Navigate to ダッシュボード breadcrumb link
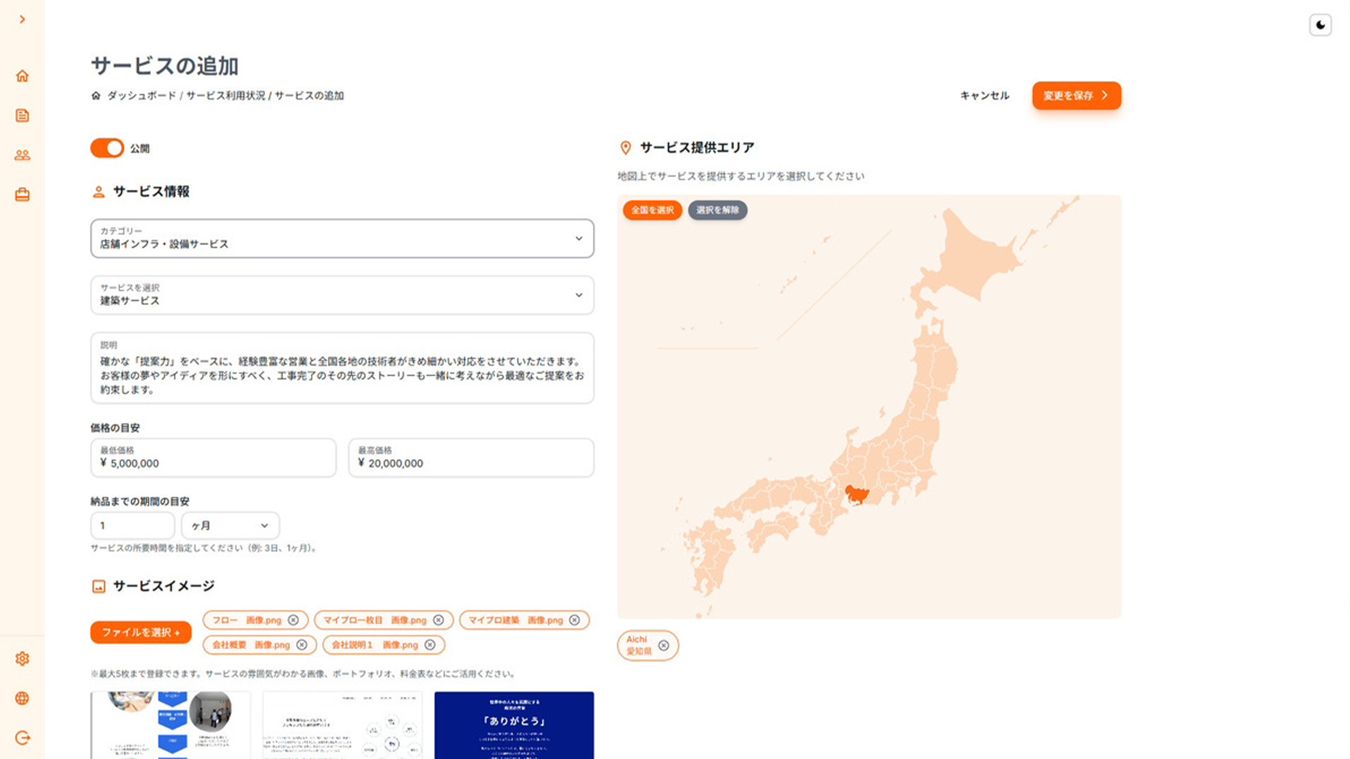This screenshot has height=759, width=1350. click(x=142, y=96)
